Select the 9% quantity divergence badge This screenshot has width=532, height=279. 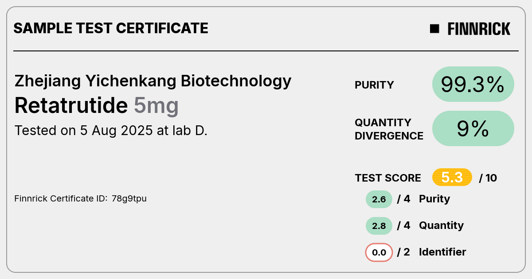[x=473, y=128]
